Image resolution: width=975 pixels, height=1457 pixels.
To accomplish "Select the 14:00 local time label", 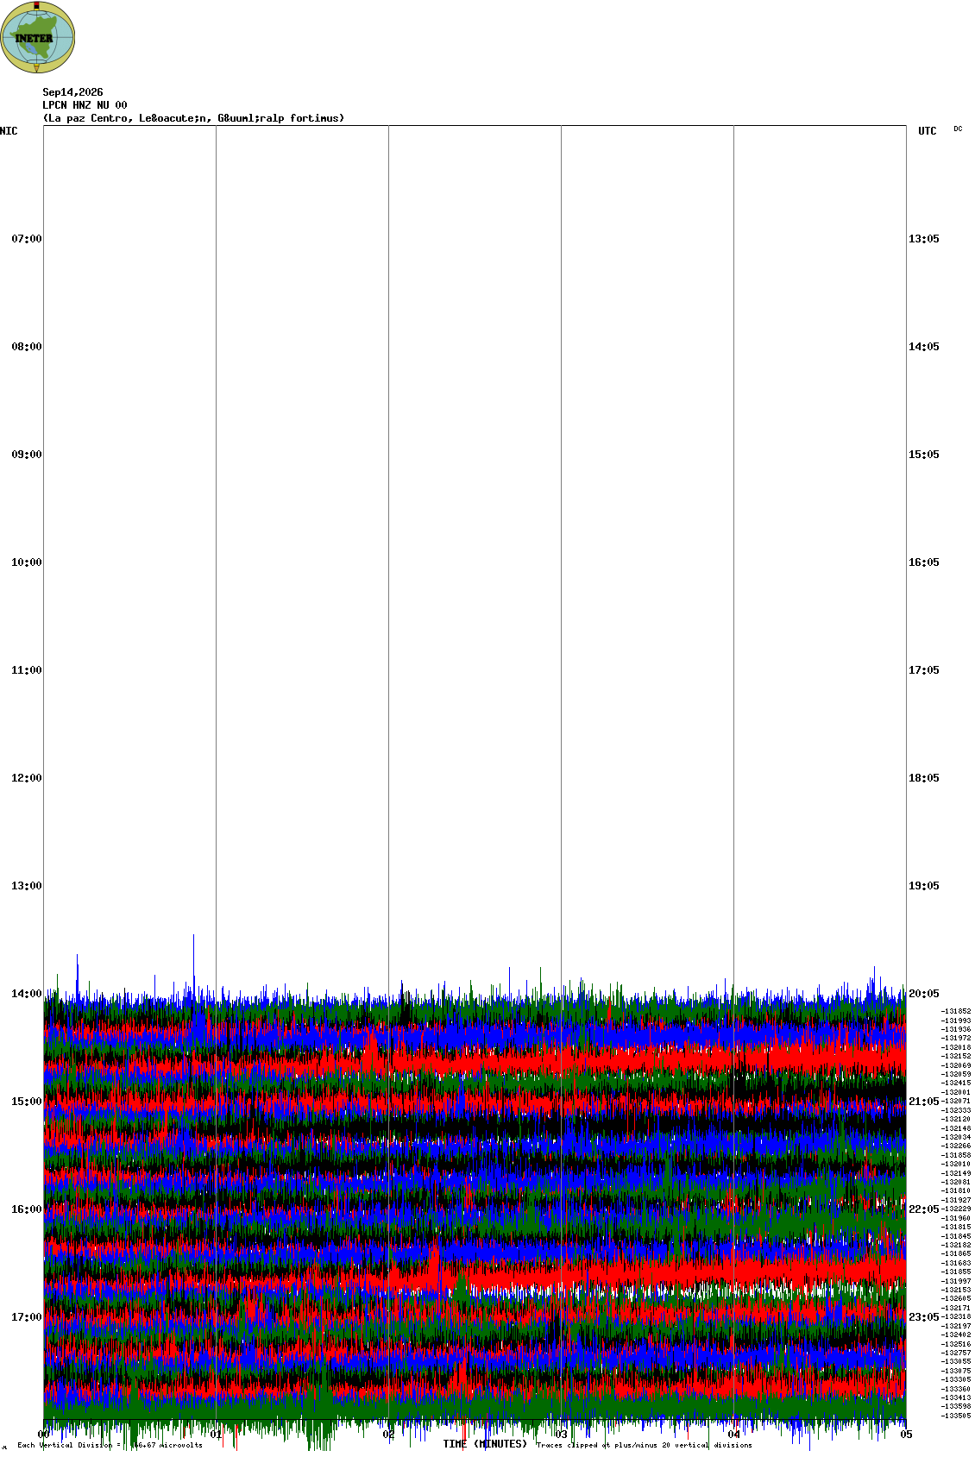I will pos(27,994).
